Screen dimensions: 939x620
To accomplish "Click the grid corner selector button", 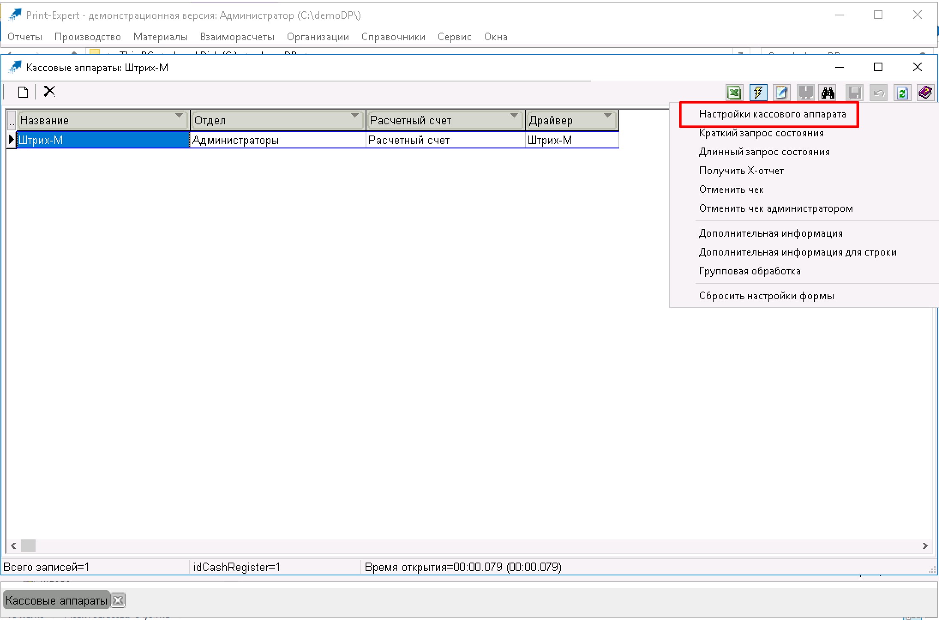I will (x=12, y=120).
